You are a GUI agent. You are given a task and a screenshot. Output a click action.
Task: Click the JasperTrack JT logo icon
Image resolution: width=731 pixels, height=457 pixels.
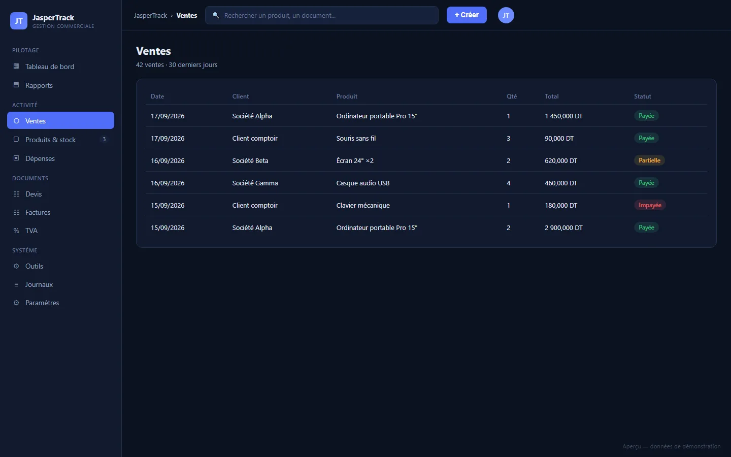click(19, 21)
